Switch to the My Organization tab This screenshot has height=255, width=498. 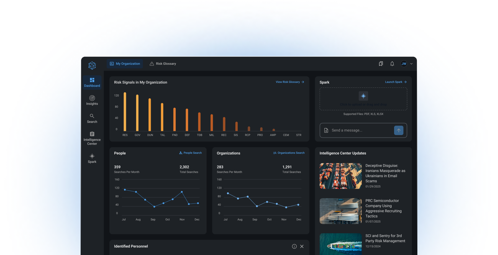125,64
